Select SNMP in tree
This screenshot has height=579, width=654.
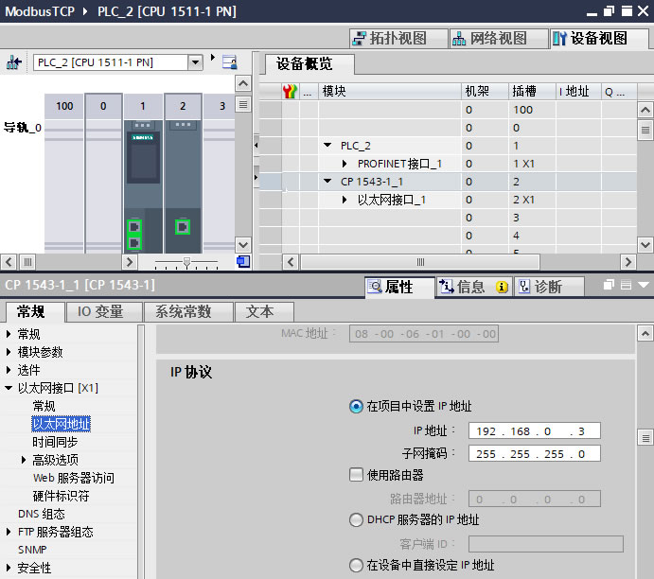click(32, 550)
